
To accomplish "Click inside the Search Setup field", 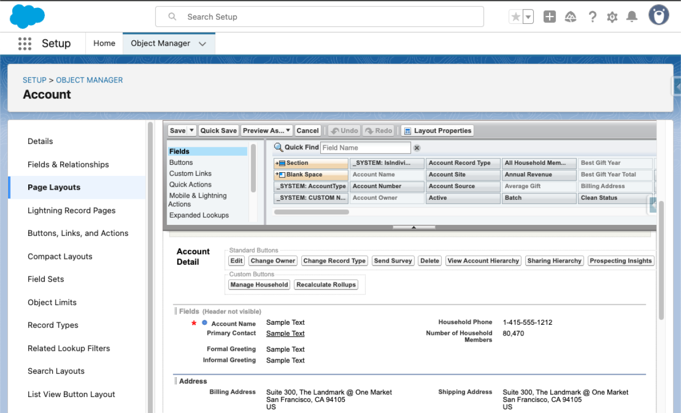I will 319,16.
